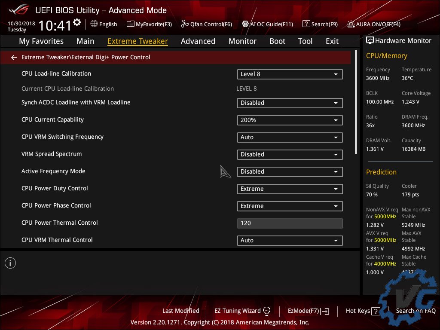Click the EZ Tuning Wizard bulb icon
Viewport: 440px width, 330px height.
click(x=266, y=311)
